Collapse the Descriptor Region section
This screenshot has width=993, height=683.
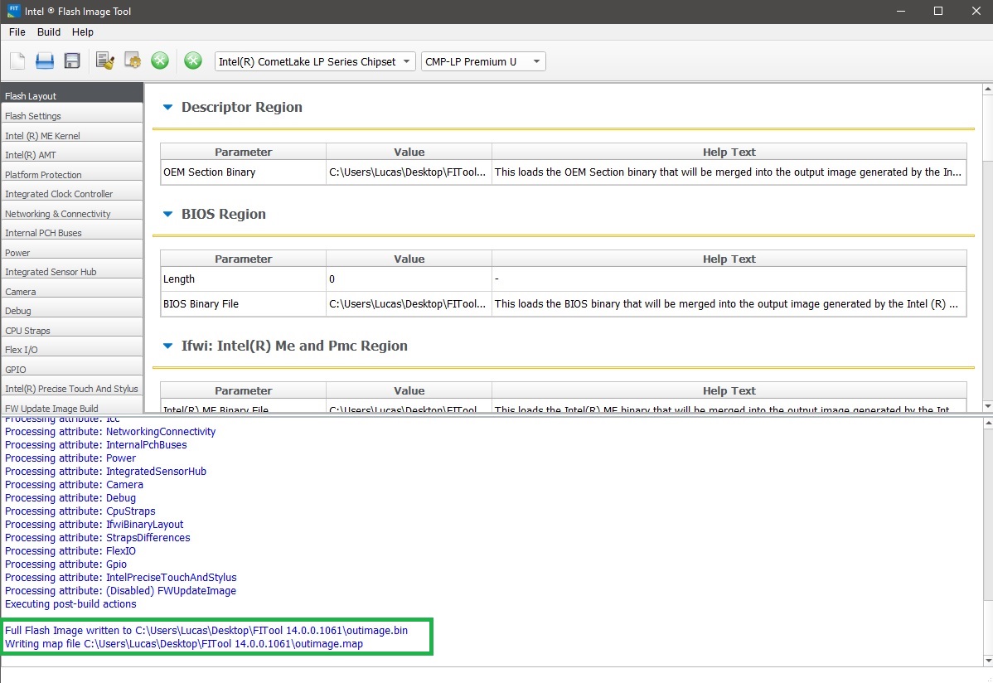tap(168, 107)
